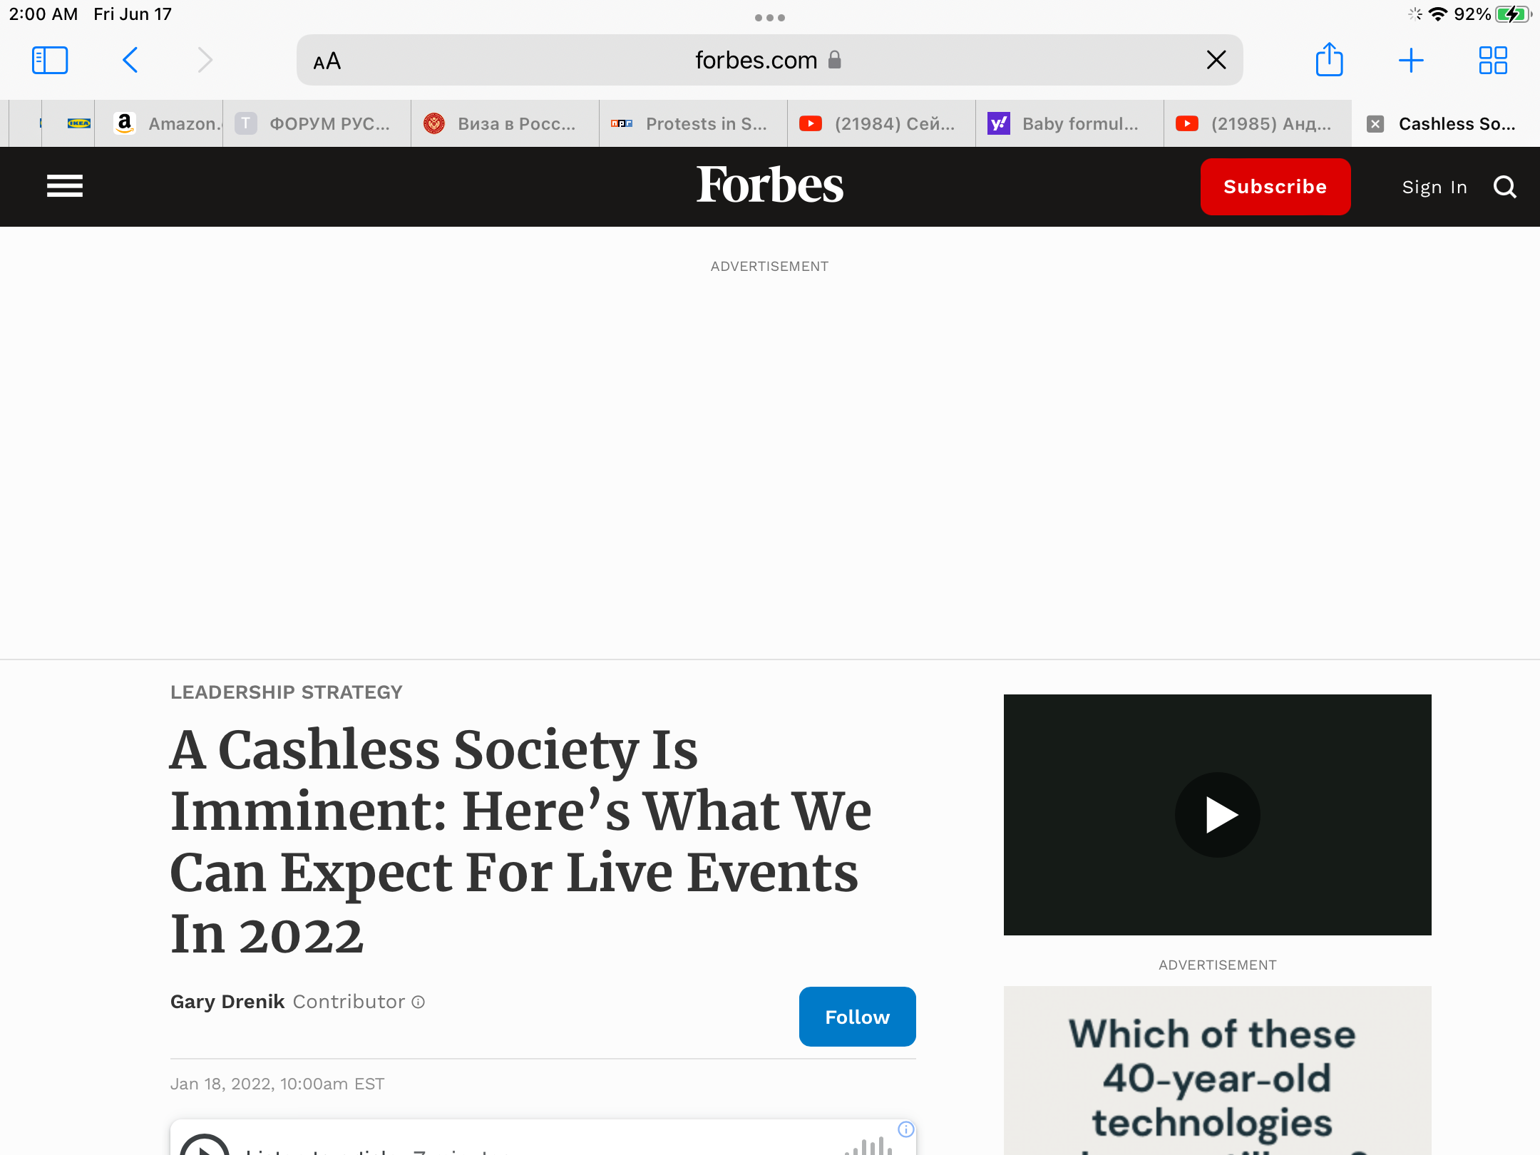Click the red Subscribe button

[x=1275, y=187]
